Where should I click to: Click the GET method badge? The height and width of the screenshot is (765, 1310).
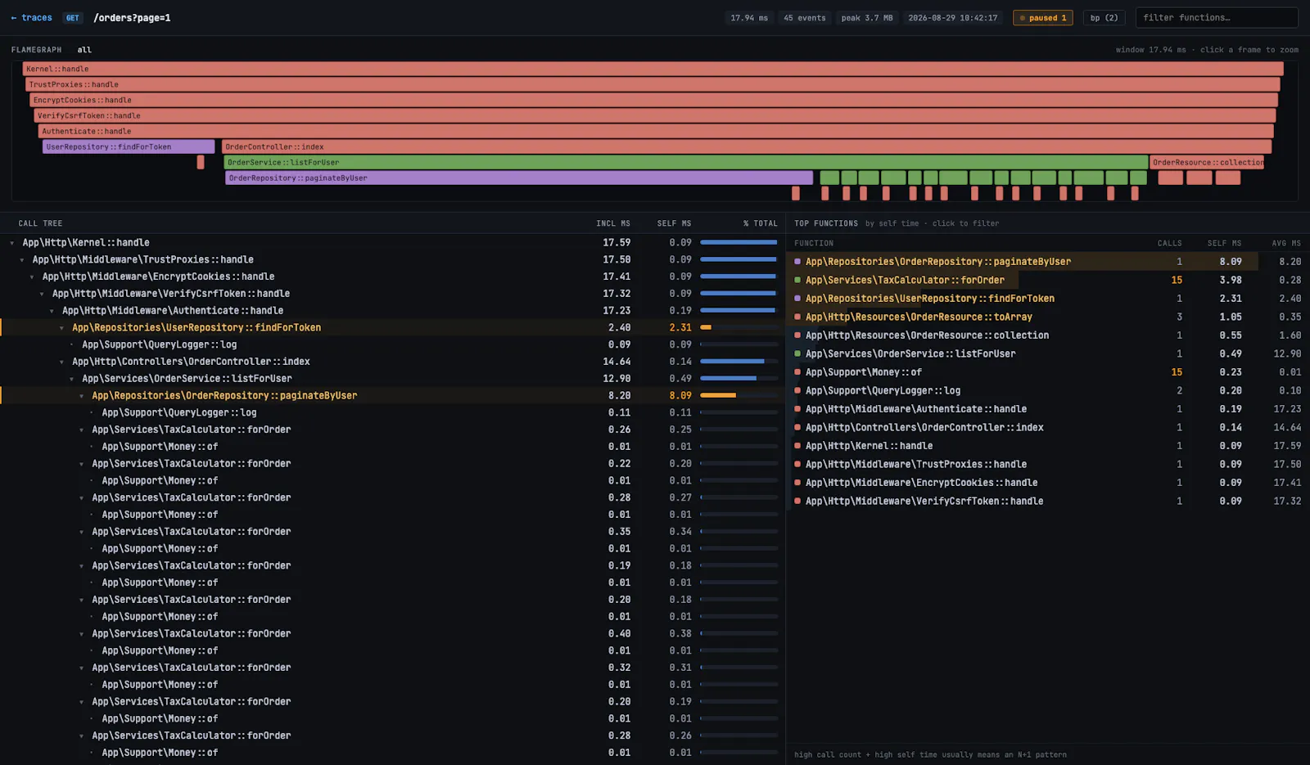[x=73, y=18]
